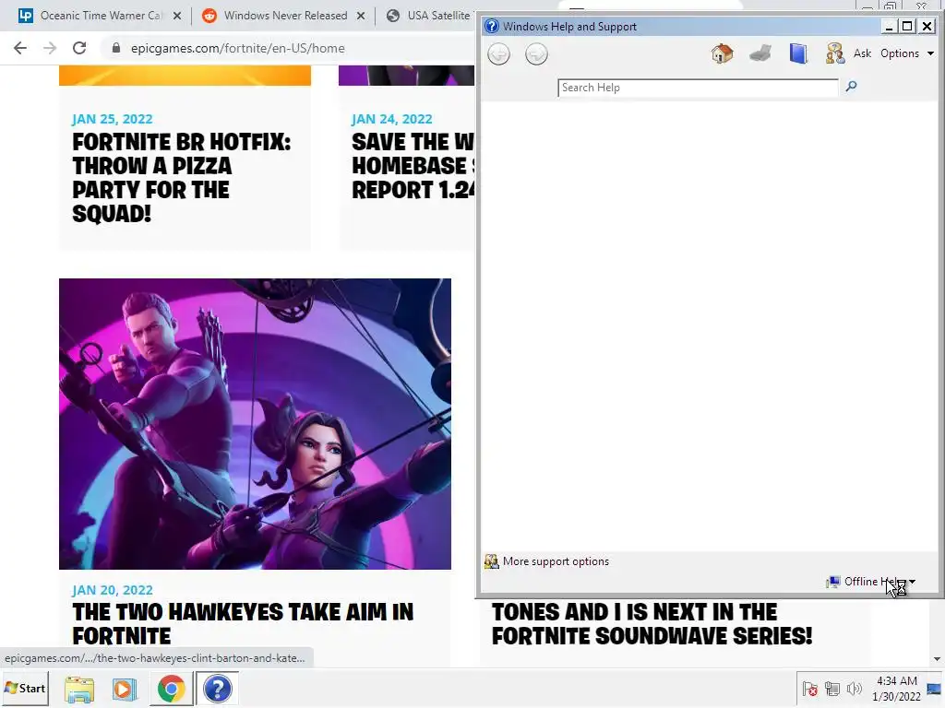
Task: Open Fortnite BR Hotfix pizza party article
Action: click(x=182, y=178)
